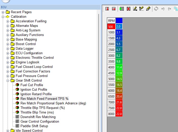Open Fuel Cut Profile map
178x132 pixels.
pyautogui.click(x=32, y=85)
